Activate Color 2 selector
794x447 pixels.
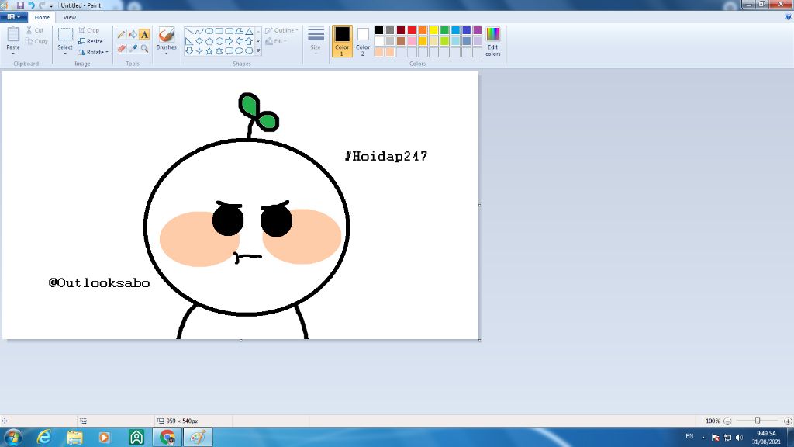[x=363, y=41]
